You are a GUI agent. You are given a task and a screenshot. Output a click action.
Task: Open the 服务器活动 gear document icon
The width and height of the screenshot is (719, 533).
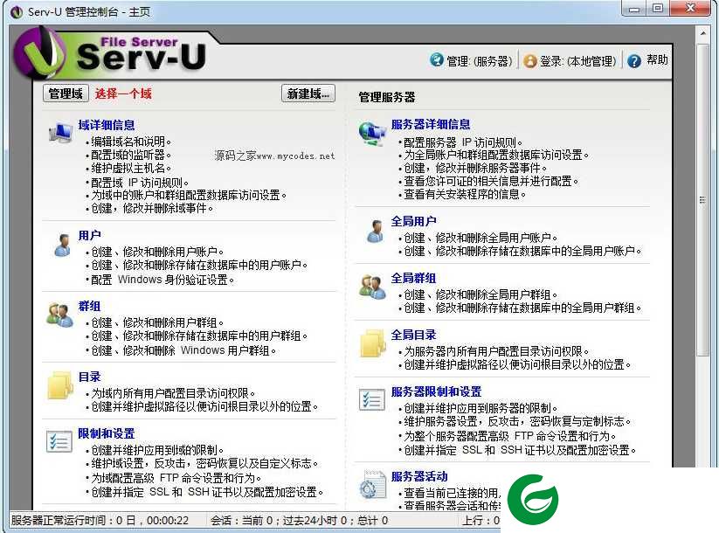373,484
